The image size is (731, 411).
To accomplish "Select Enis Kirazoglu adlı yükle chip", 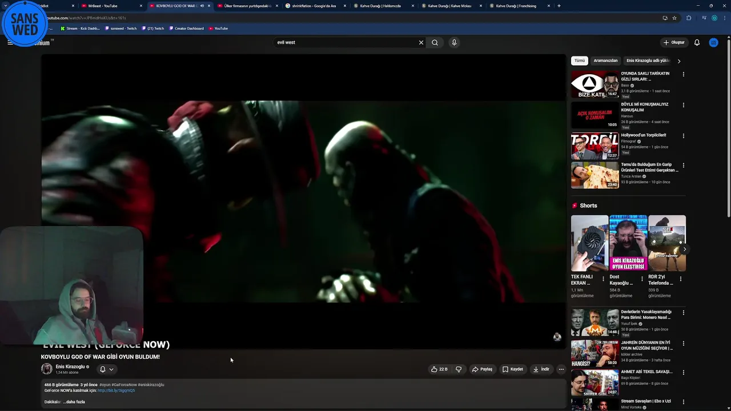I will click(648, 61).
